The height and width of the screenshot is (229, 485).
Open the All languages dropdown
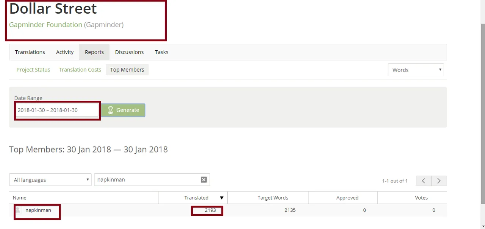pos(50,180)
